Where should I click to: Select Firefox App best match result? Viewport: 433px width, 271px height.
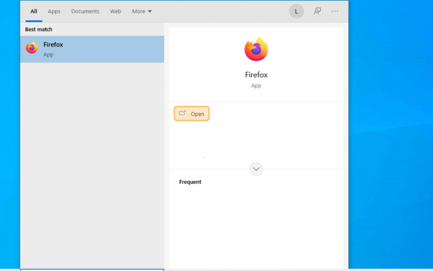[x=92, y=49]
